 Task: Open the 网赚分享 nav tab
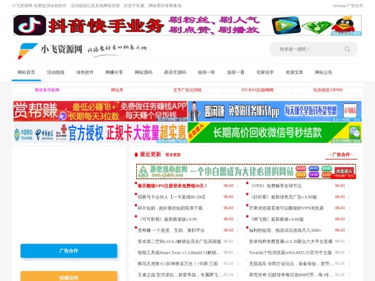pyautogui.click(x=114, y=72)
